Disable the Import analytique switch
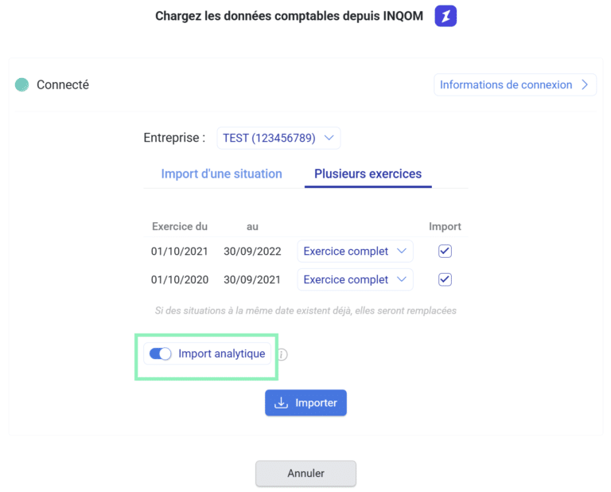Image resolution: width=611 pixels, height=492 pixels. click(161, 354)
